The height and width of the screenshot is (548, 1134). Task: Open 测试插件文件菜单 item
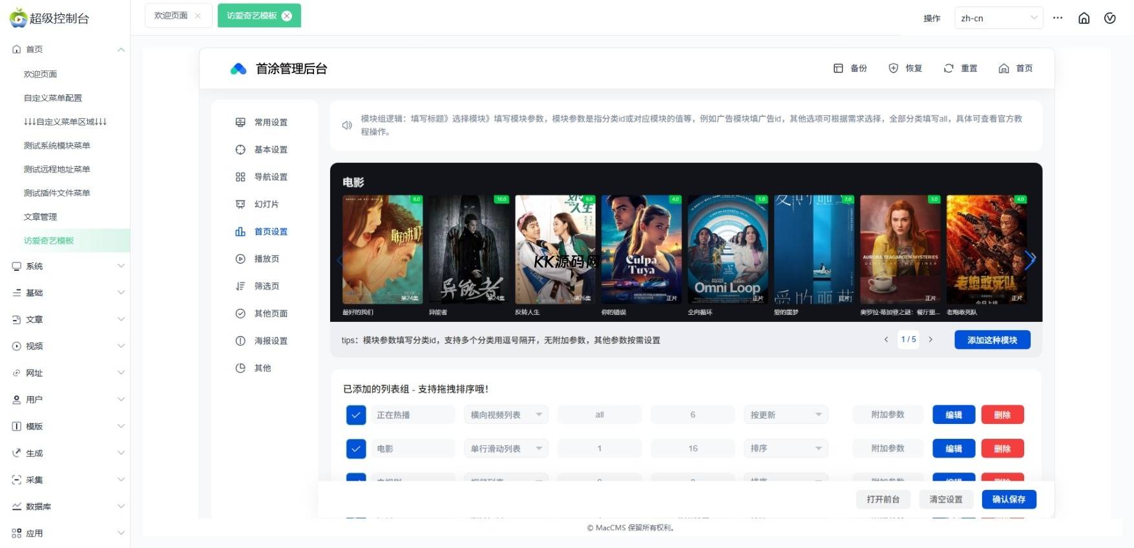[57, 193]
